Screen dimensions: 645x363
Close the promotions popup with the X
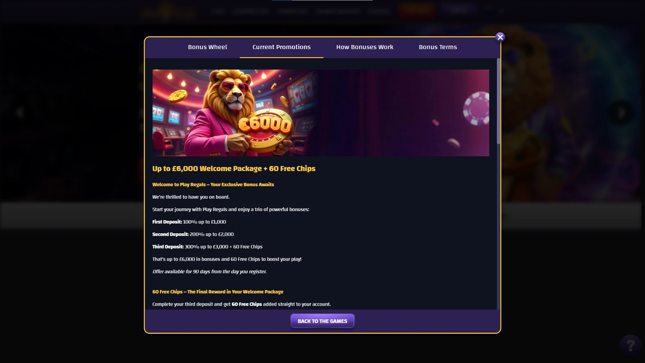(500, 37)
